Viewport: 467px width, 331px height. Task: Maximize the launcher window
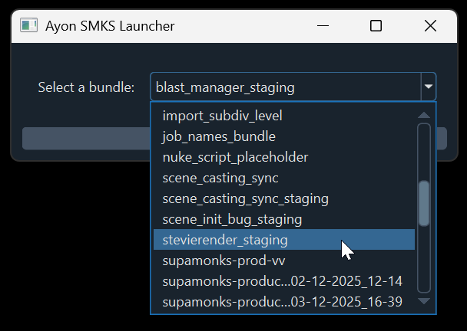[x=376, y=26]
